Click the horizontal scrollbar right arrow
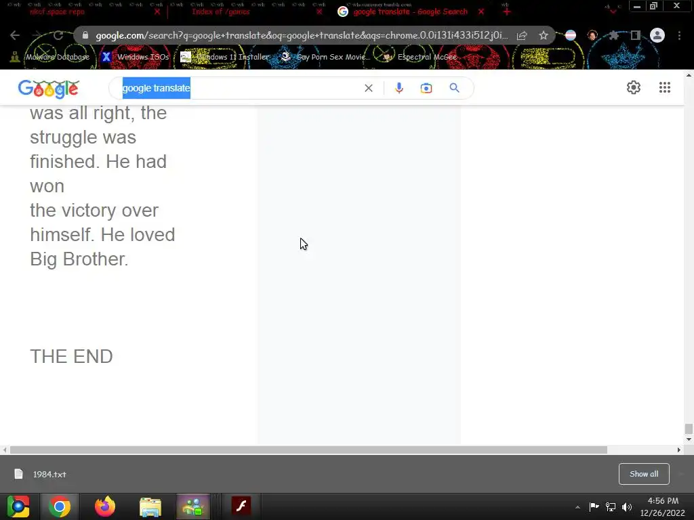 click(679, 450)
